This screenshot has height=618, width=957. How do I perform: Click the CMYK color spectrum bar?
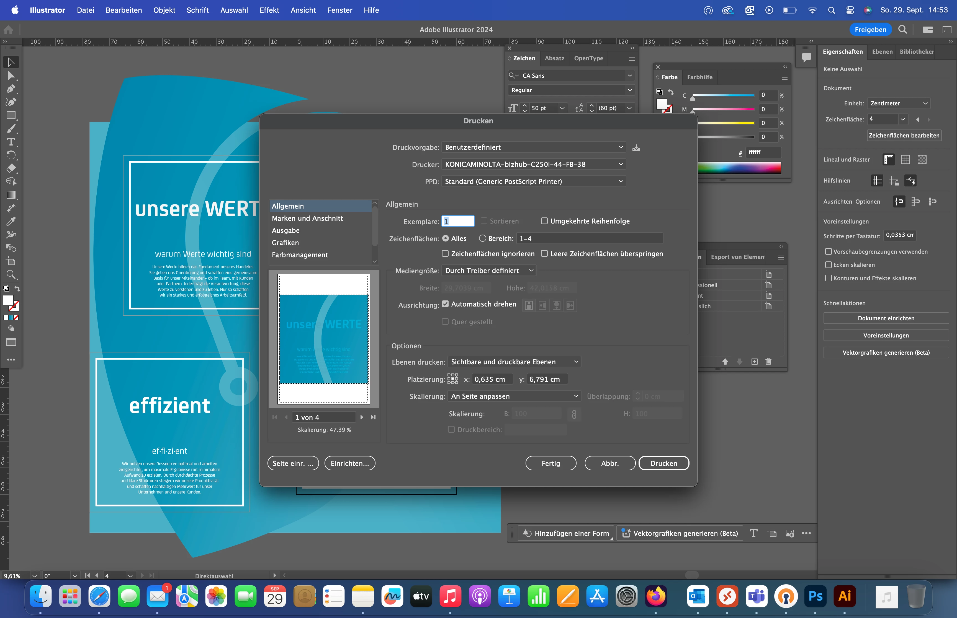point(739,168)
